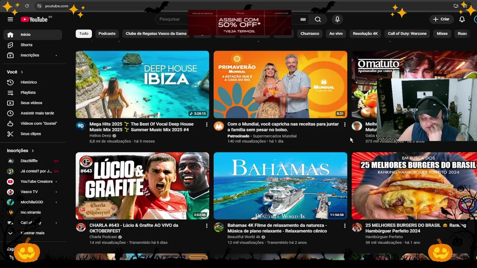Open Helios Deep channel name link
This screenshot has width=477, height=268.
tap(100, 136)
